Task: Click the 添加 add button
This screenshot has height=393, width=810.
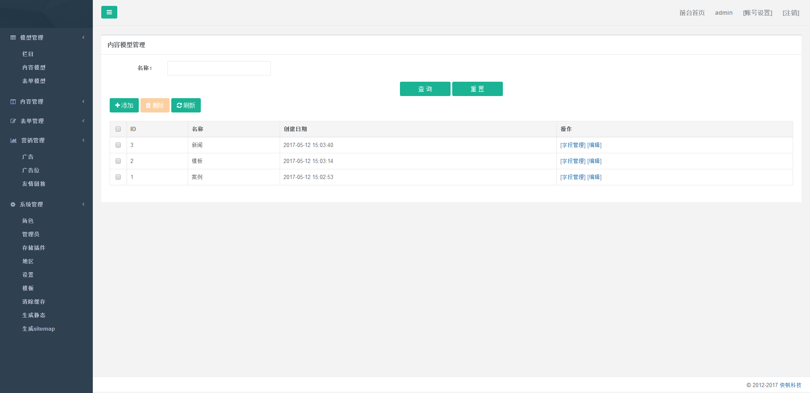Action: pyautogui.click(x=124, y=105)
